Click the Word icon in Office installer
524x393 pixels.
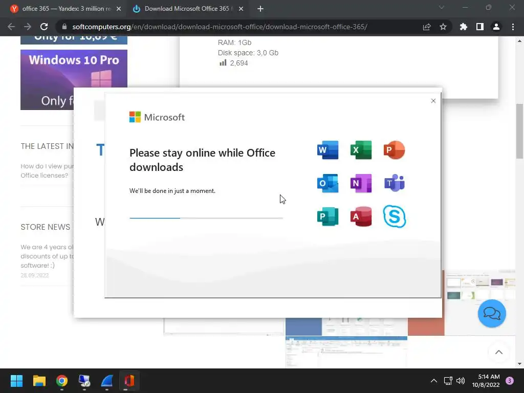pos(327,150)
